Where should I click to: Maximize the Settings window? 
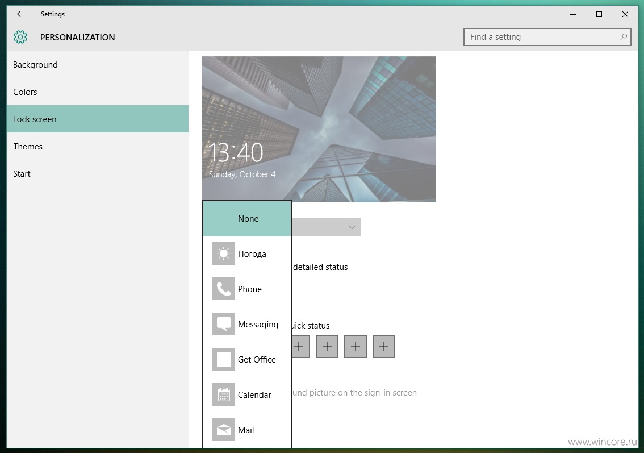click(599, 14)
